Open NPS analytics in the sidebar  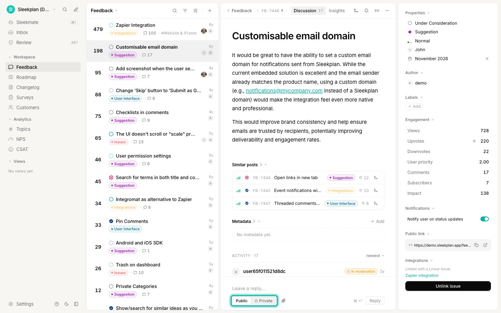(43, 139)
